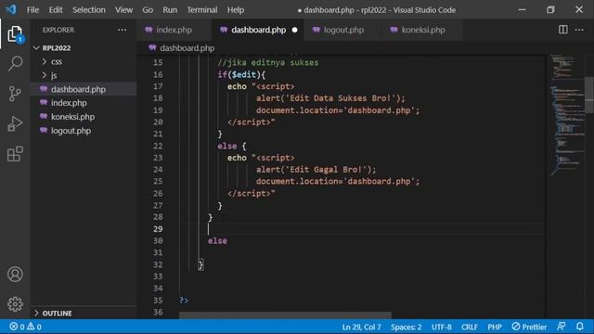Image resolution: width=594 pixels, height=334 pixels.
Task: Click the Split Editor Right icon
Action: [x=563, y=30]
